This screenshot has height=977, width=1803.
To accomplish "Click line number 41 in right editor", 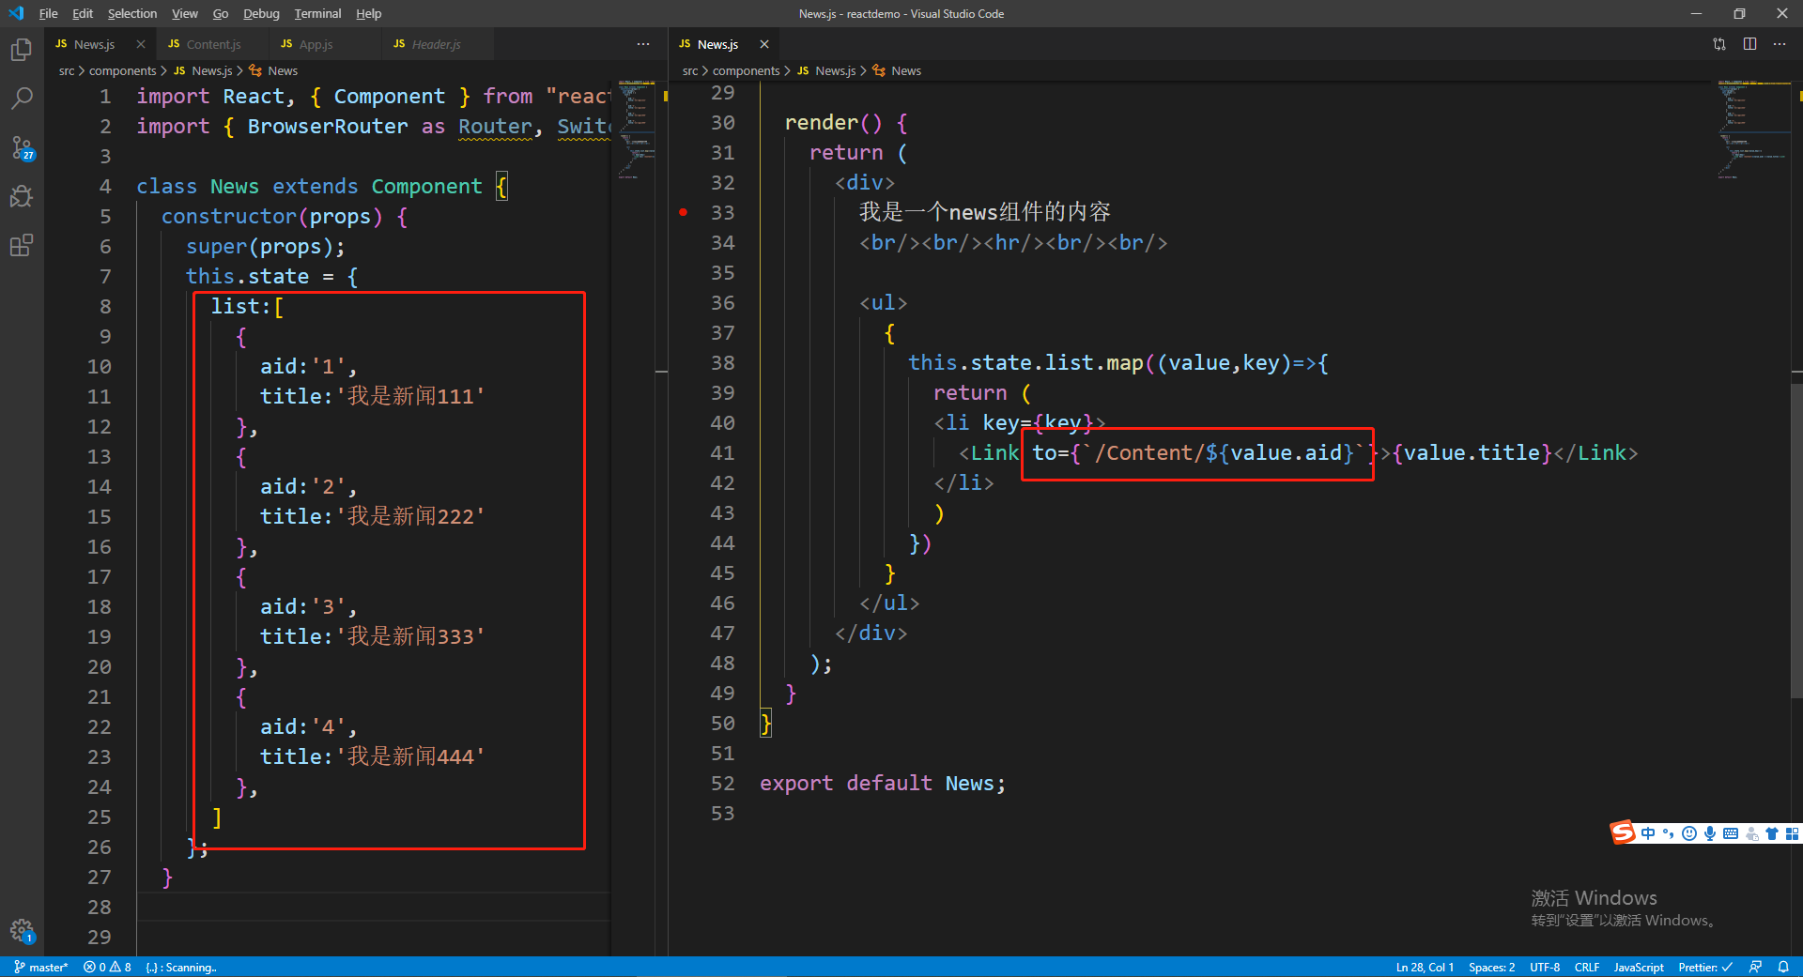I will [722, 452].
